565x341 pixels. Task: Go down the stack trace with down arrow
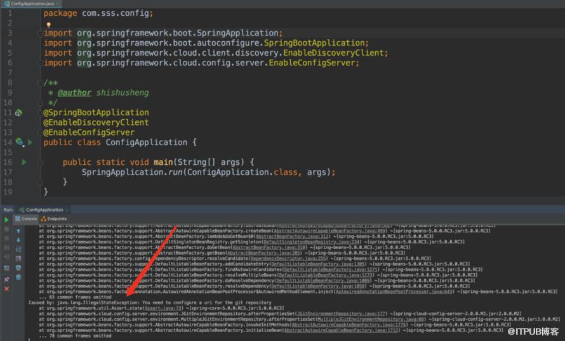pyautogui.click(x=18, y=240)
